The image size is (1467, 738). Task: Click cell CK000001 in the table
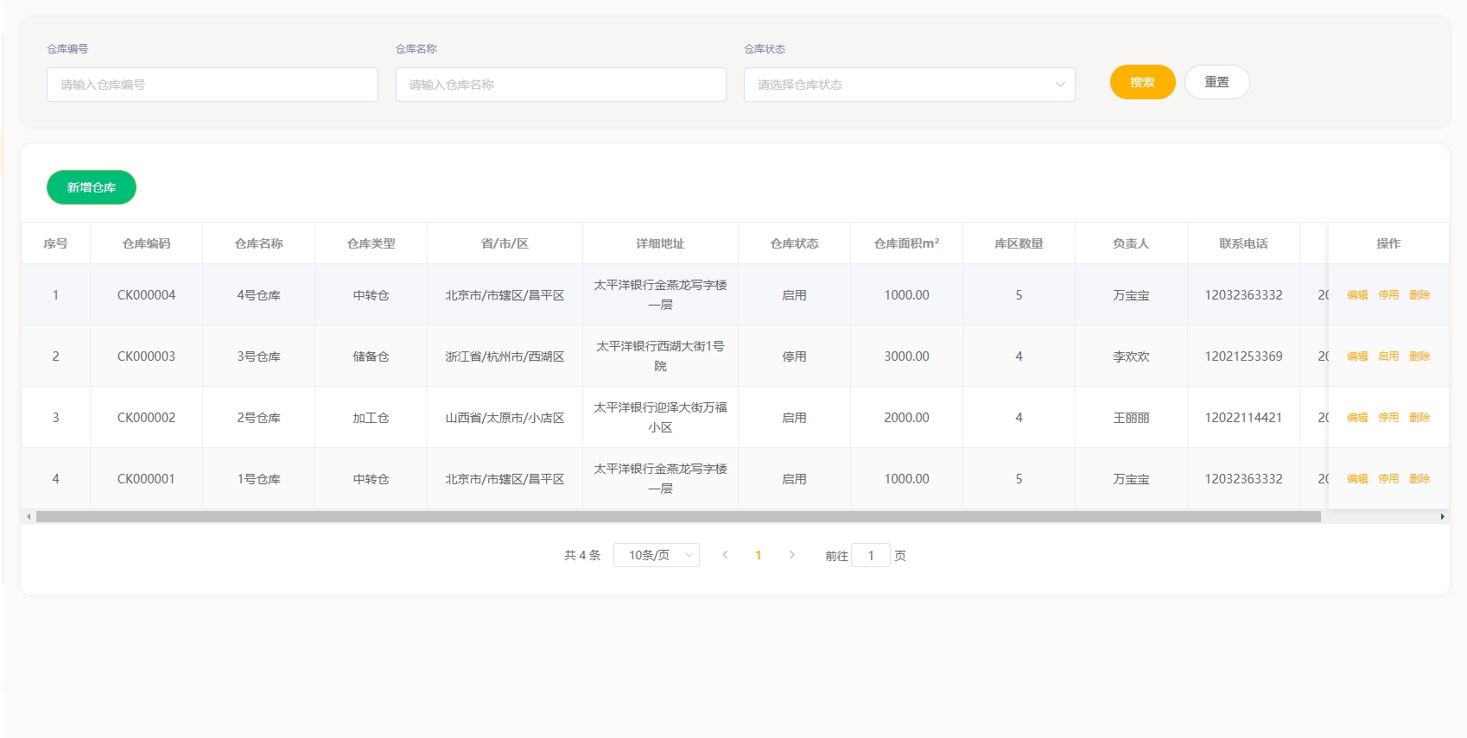pos(146,479)
